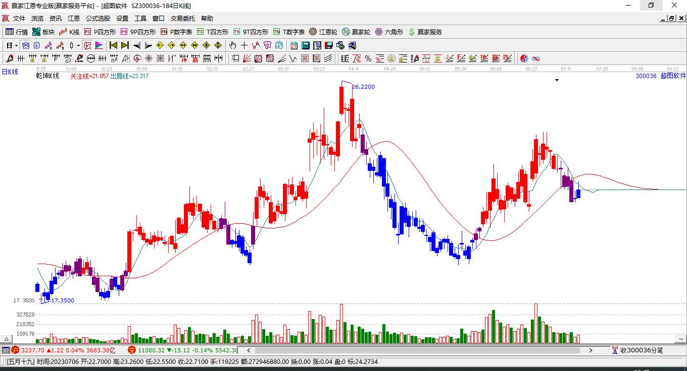Open the 交易委托 menu
Screen dimensions: 687x371
tap(182, 19)
